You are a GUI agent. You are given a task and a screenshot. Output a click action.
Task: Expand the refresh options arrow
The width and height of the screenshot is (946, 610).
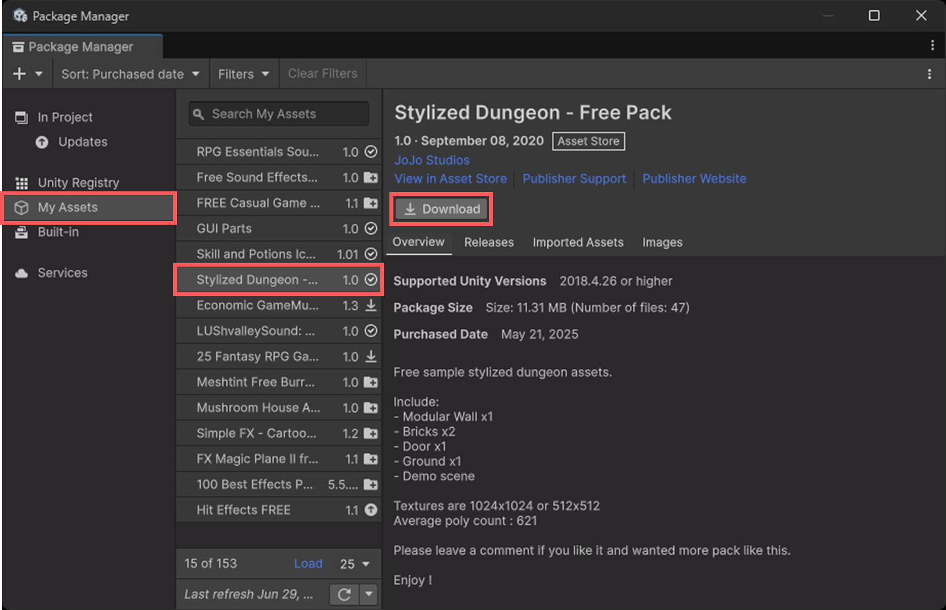click(369, 594)
